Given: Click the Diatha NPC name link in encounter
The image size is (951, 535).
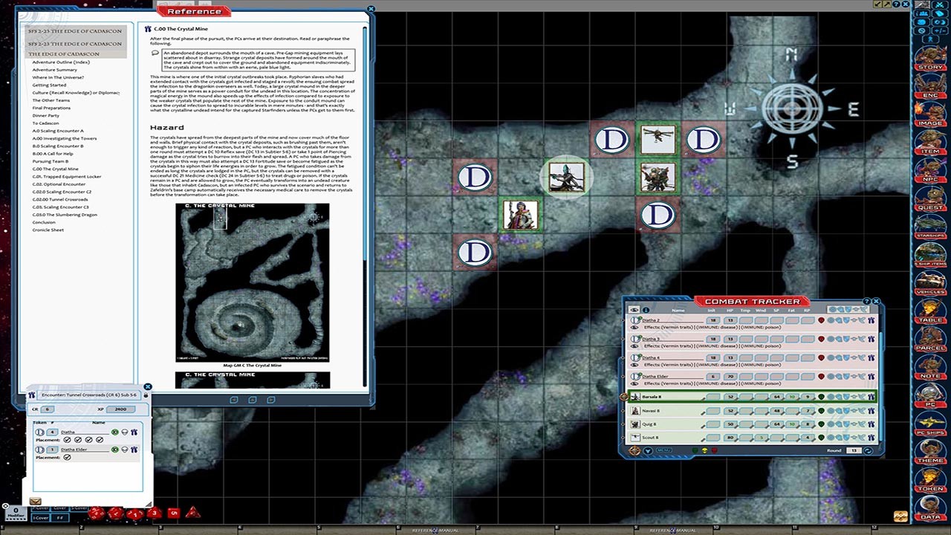Looking at the screenshot, I should pos(68,432).
